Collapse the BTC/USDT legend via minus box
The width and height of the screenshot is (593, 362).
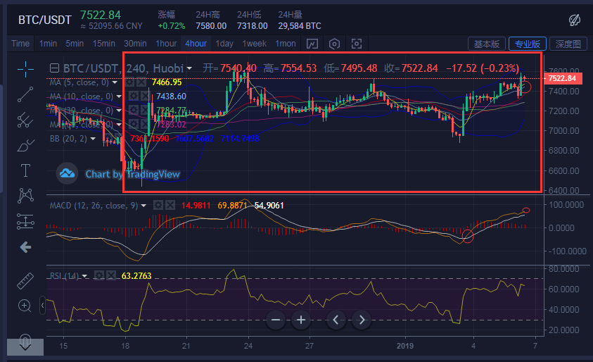[x=54, y=68]
